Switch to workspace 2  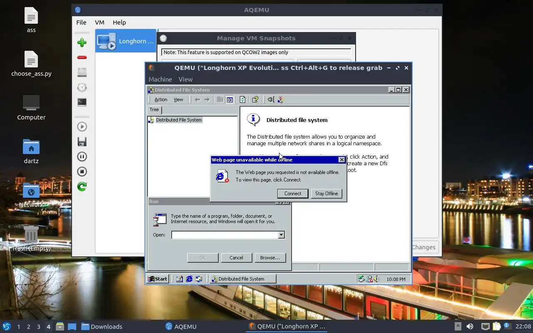29,327
